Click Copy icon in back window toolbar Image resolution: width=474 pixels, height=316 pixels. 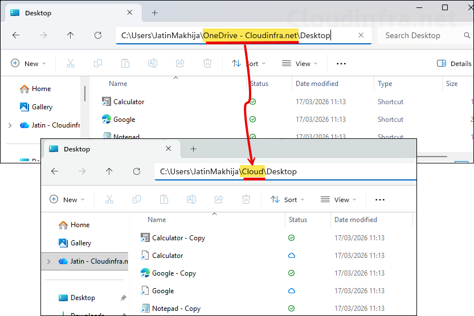(x=98, y=63)
